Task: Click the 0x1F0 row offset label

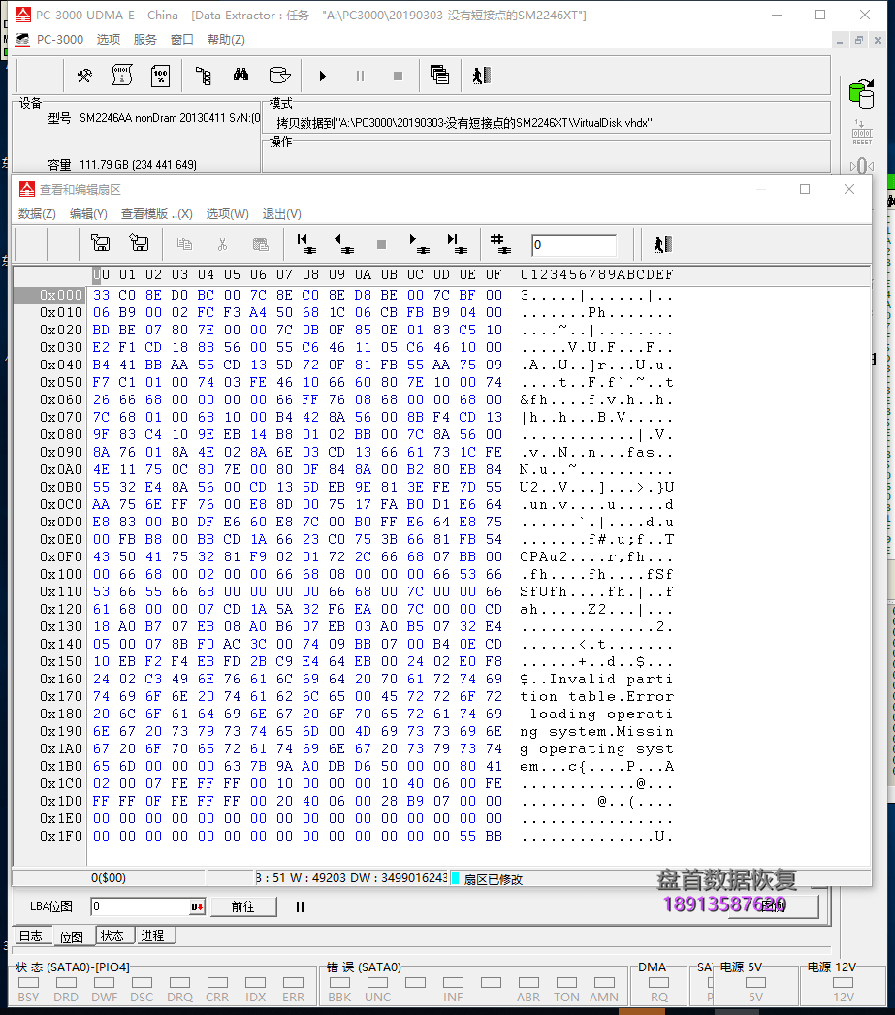Action: point(61,837)
